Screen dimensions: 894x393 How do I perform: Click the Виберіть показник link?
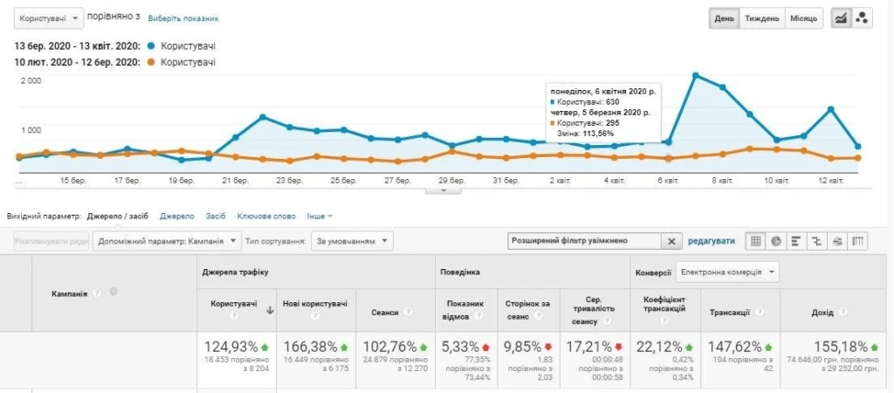pos(183,18)
